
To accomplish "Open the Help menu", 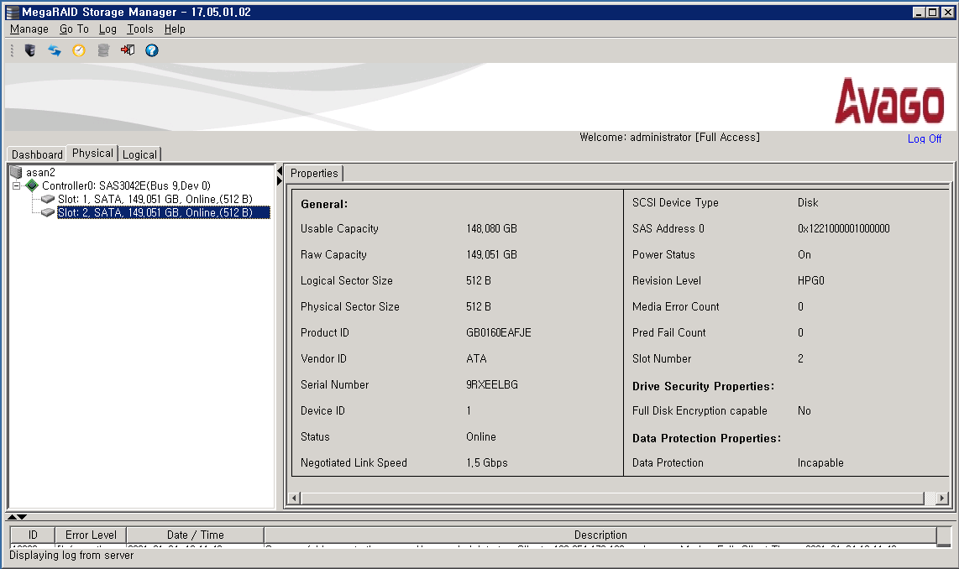I will 175,29.
